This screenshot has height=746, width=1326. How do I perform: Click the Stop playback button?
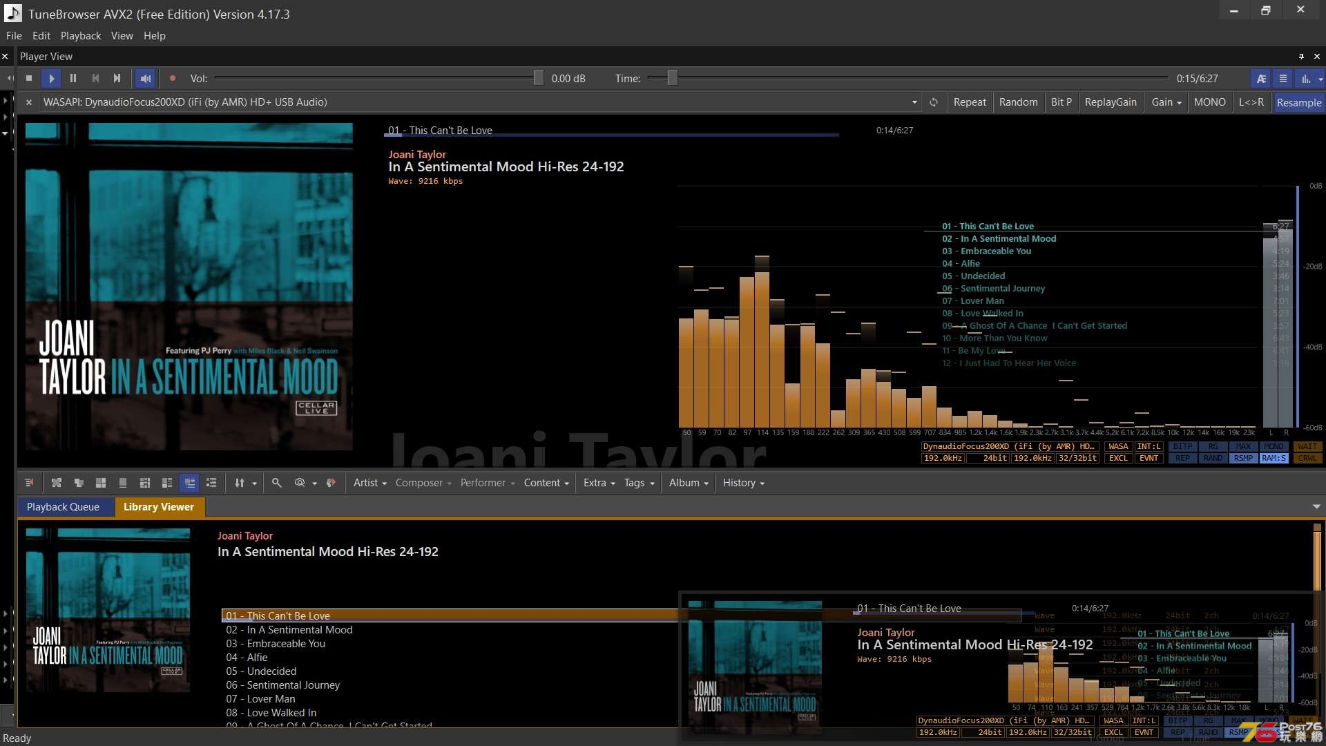pos(29,78)
